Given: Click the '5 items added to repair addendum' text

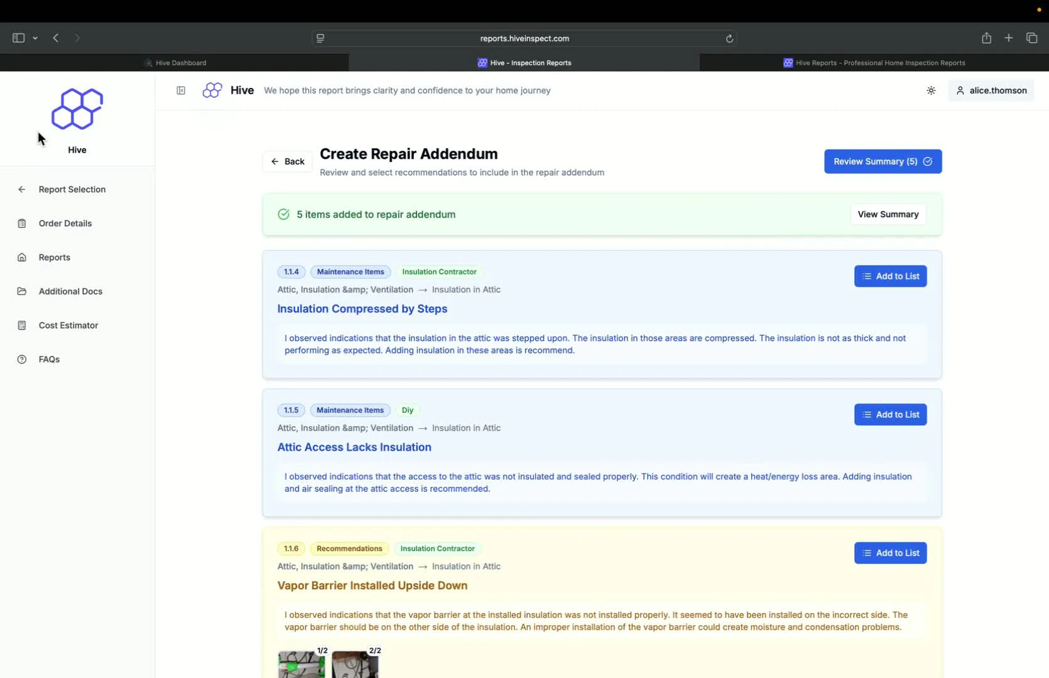Looking at the screenshot, I should click(x=376, y=214).
